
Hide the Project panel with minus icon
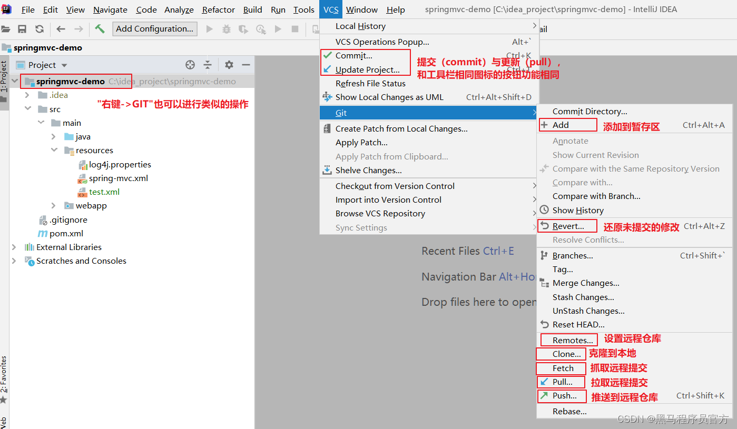[x=246, y=65]
